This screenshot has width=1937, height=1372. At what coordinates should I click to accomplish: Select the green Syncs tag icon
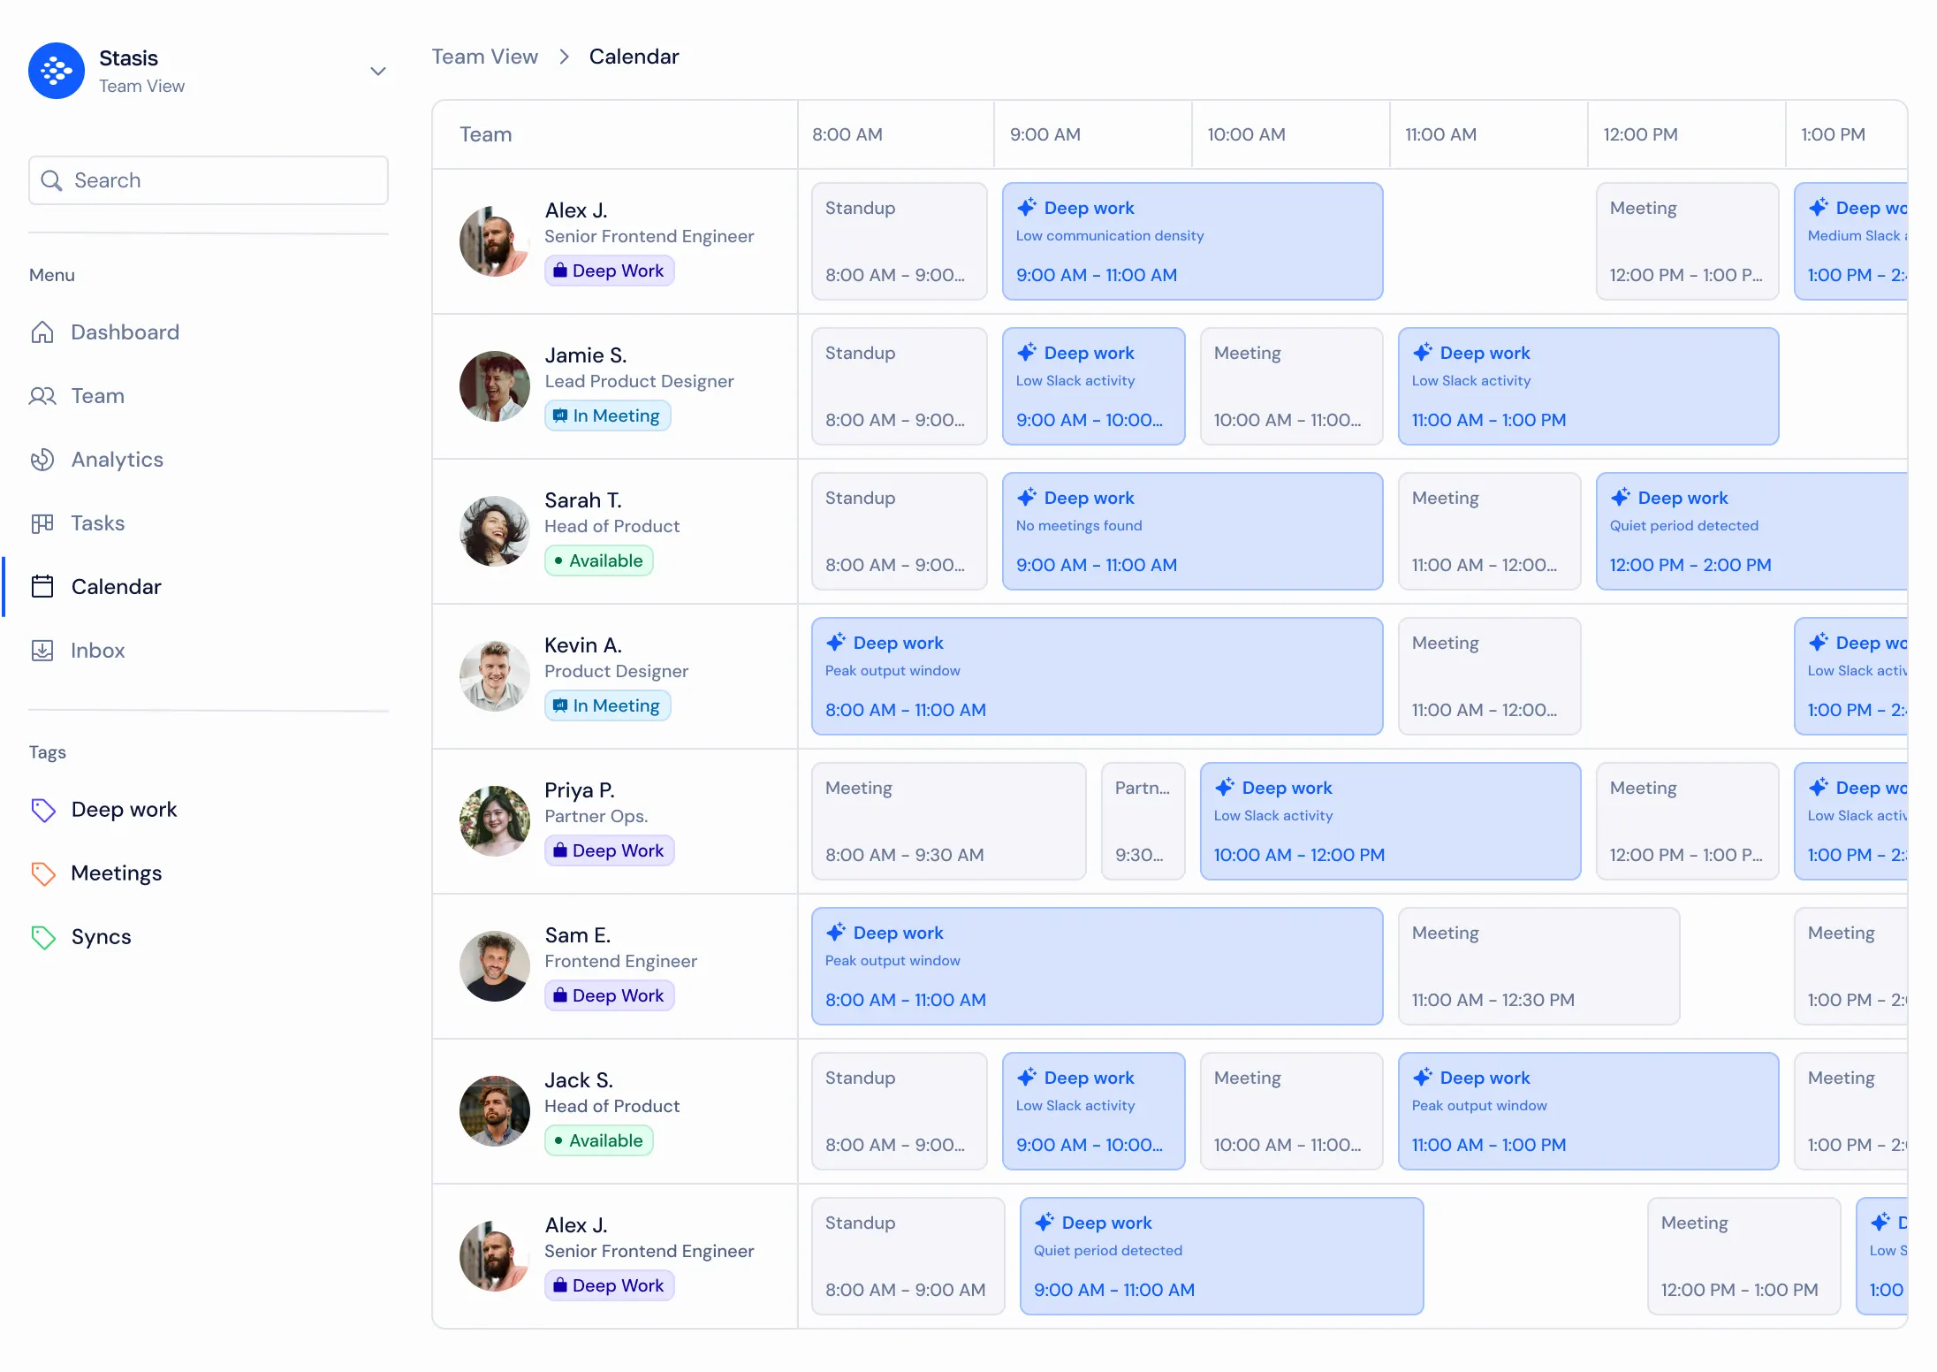[42, 937]
